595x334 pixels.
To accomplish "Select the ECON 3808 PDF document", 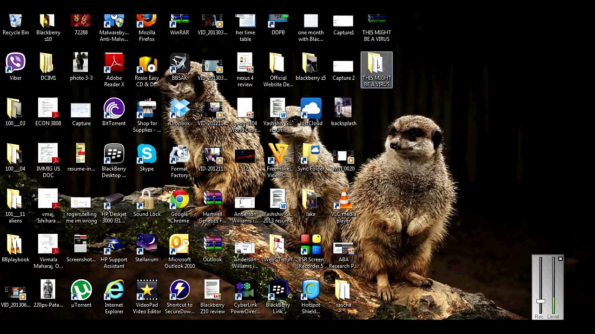I will coord(48,113).
